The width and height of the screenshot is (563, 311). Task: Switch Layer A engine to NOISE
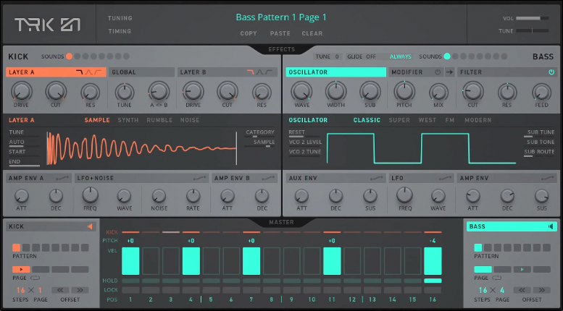[x=190, y=120]
